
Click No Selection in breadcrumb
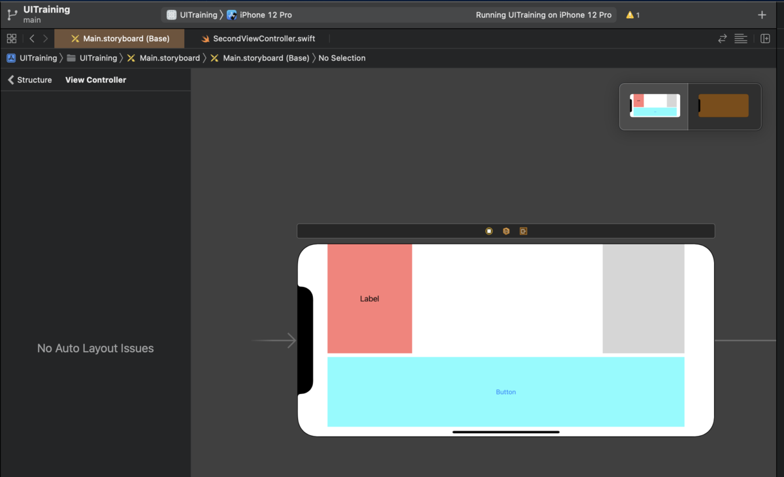coord(342,58)
